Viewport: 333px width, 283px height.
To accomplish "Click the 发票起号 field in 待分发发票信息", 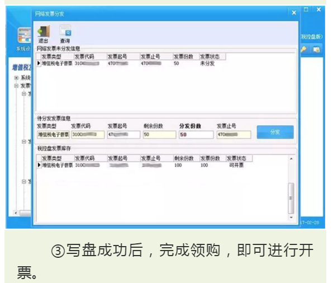I will pos(123,135).
